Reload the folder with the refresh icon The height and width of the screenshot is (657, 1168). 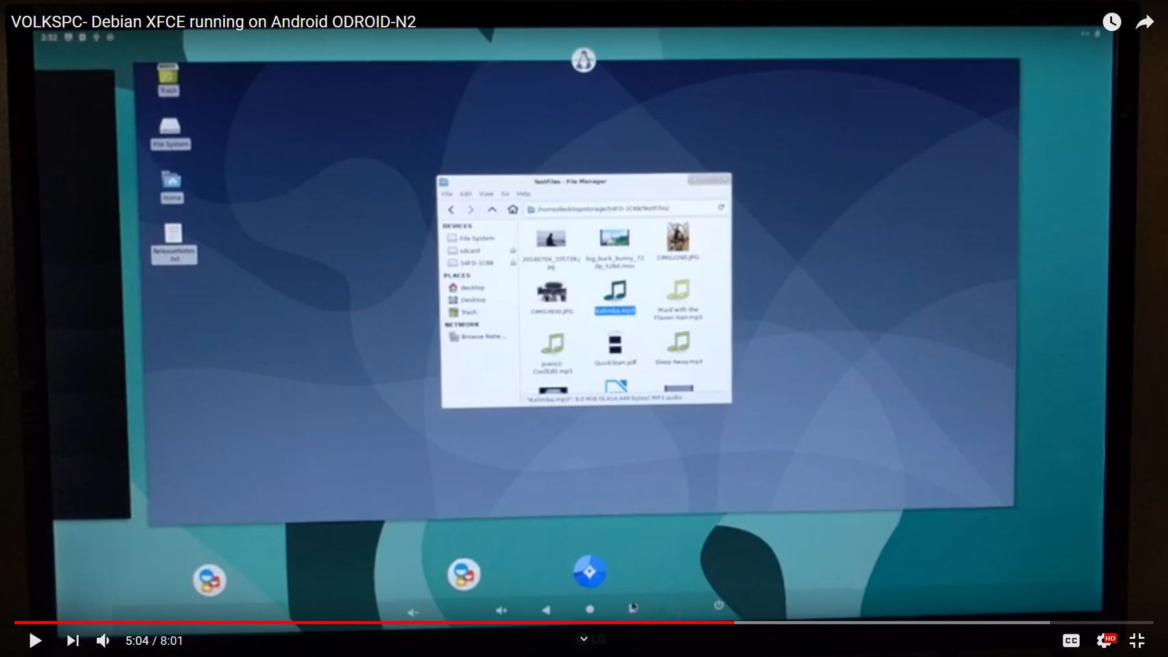(x=721, y=208)
